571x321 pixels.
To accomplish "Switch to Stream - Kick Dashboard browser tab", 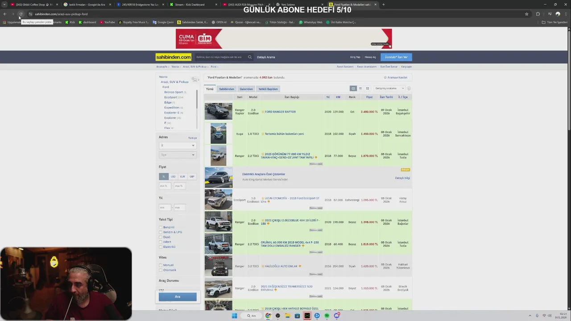I will point(193,4).
